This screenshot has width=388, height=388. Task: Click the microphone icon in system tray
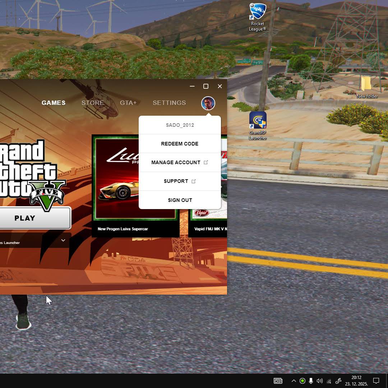(x=311, y=381)
